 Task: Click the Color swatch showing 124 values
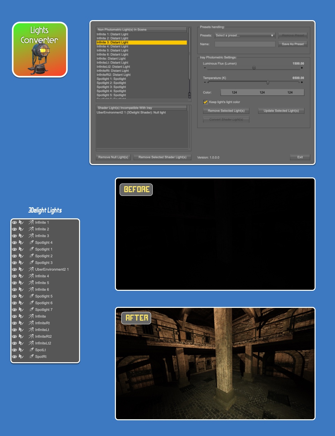click(262, 92)
